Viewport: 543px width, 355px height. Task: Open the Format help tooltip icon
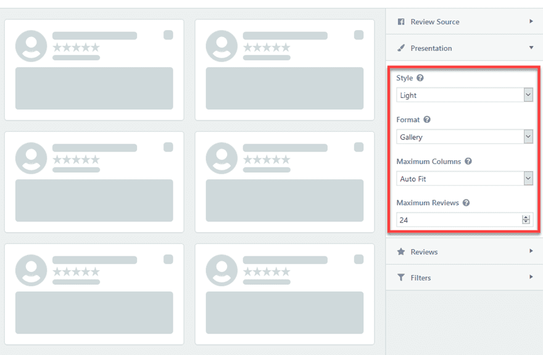coord(428,120)
